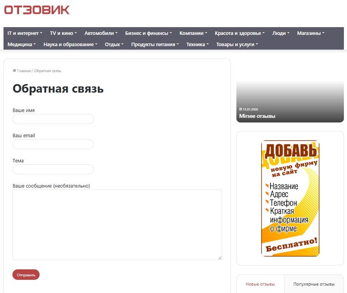The height and width of the screenshot is (293, 347).
Task: Select the Новые отзывы tab
Action: pyautogui.click(x=260, y=284)
